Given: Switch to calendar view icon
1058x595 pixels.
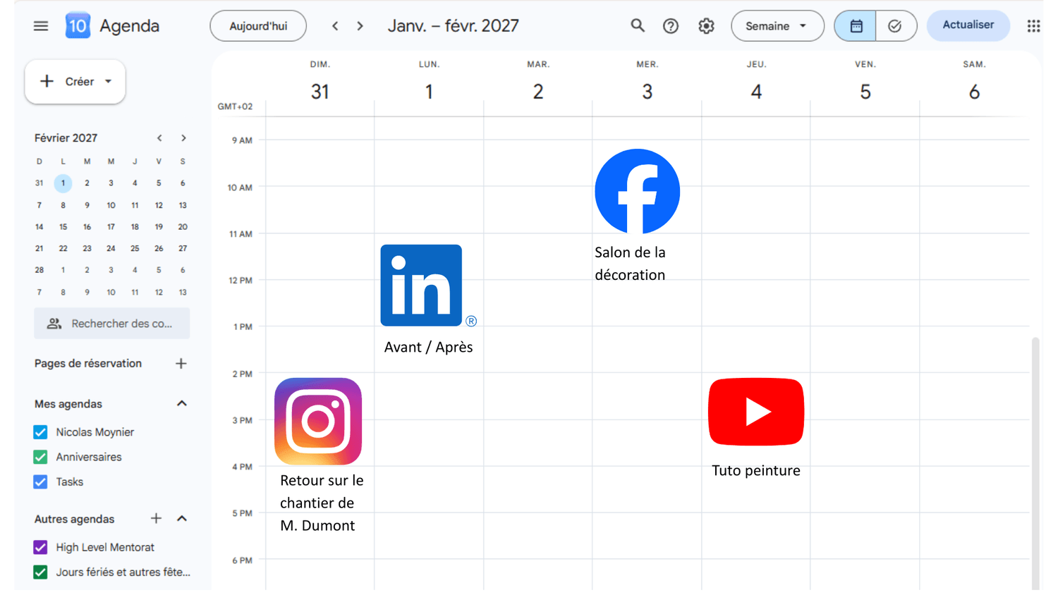Looking at the screenshot, I should [856, 26].
